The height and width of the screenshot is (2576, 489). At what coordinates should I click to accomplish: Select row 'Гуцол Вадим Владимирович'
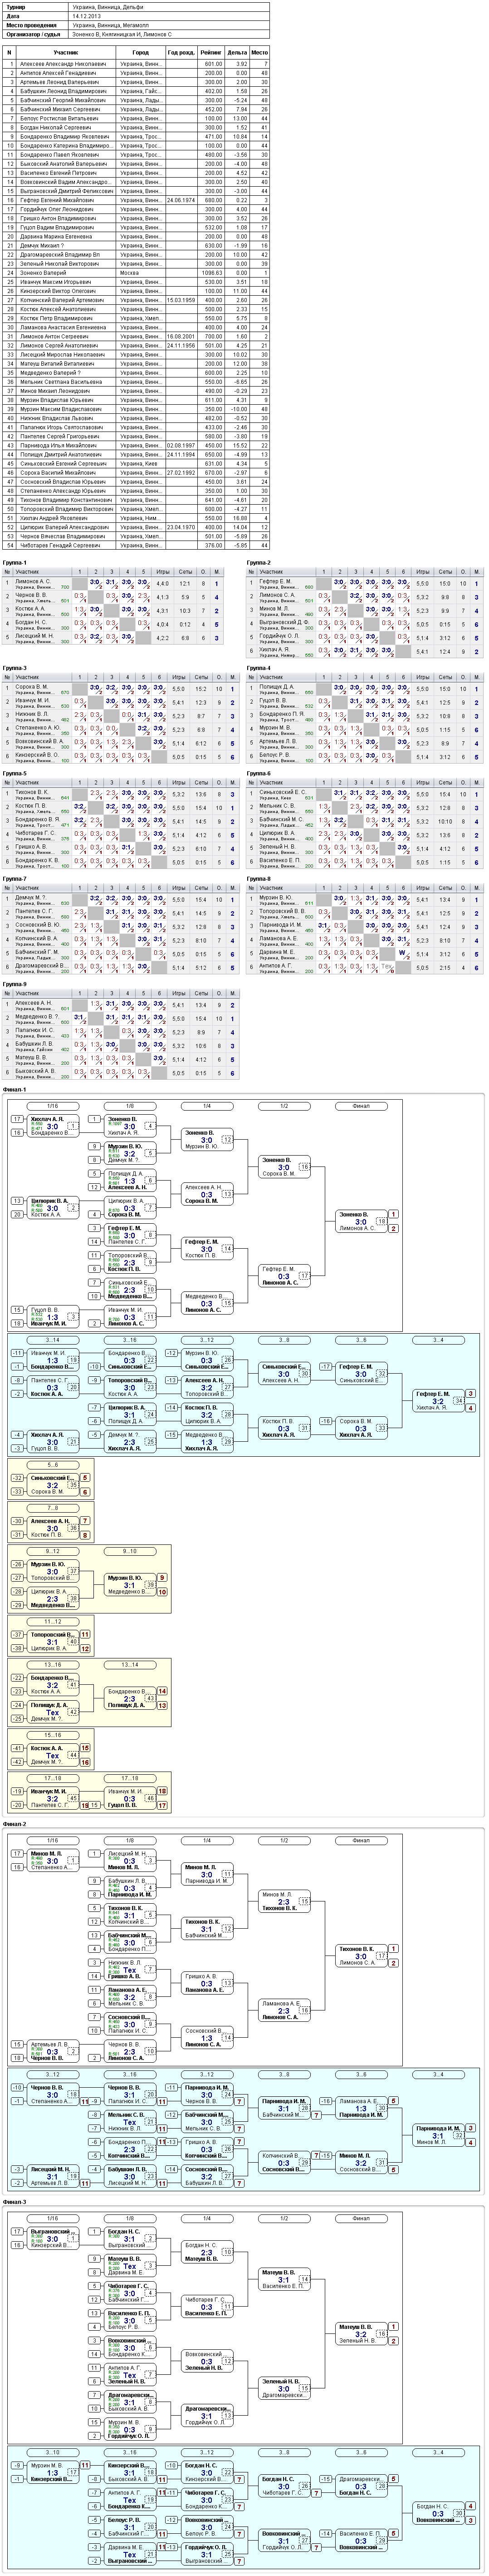coord(137,227)
